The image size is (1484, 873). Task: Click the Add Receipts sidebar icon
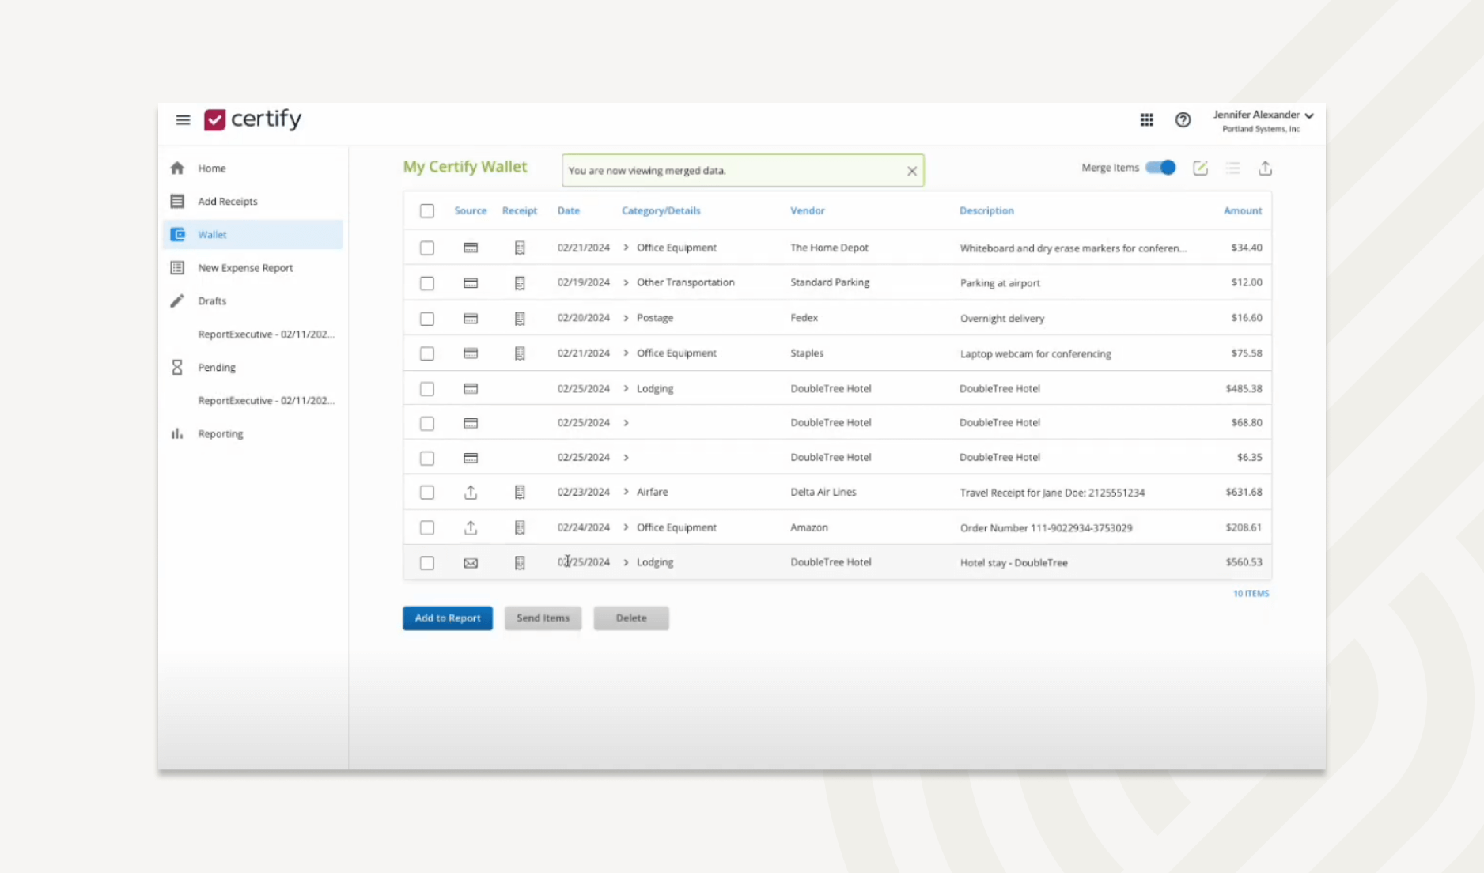[x=177, y=202]
